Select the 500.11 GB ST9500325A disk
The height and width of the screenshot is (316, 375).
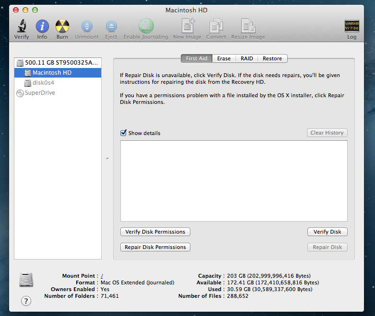(x=58, y=63)
